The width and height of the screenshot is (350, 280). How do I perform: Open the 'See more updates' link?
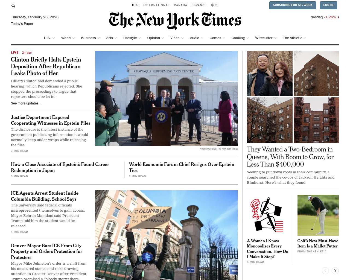[26, 103]
